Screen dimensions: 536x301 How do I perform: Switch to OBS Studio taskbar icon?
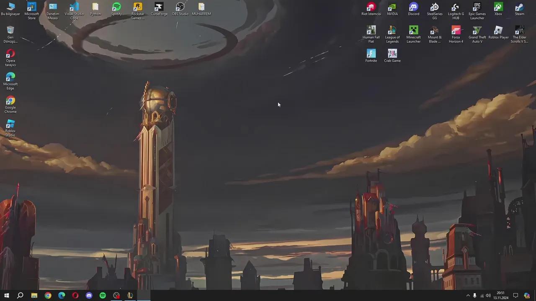point(116,296)
